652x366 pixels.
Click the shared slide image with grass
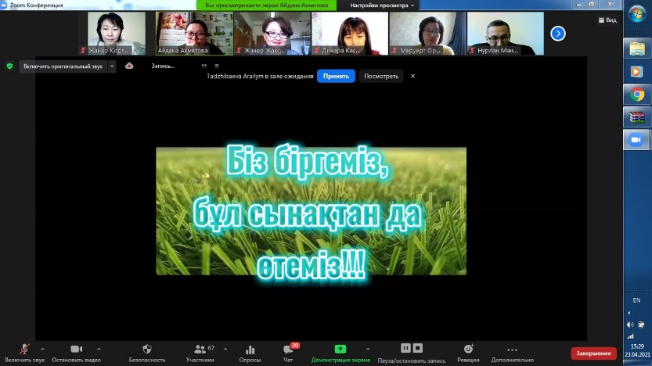pos(311,211)
